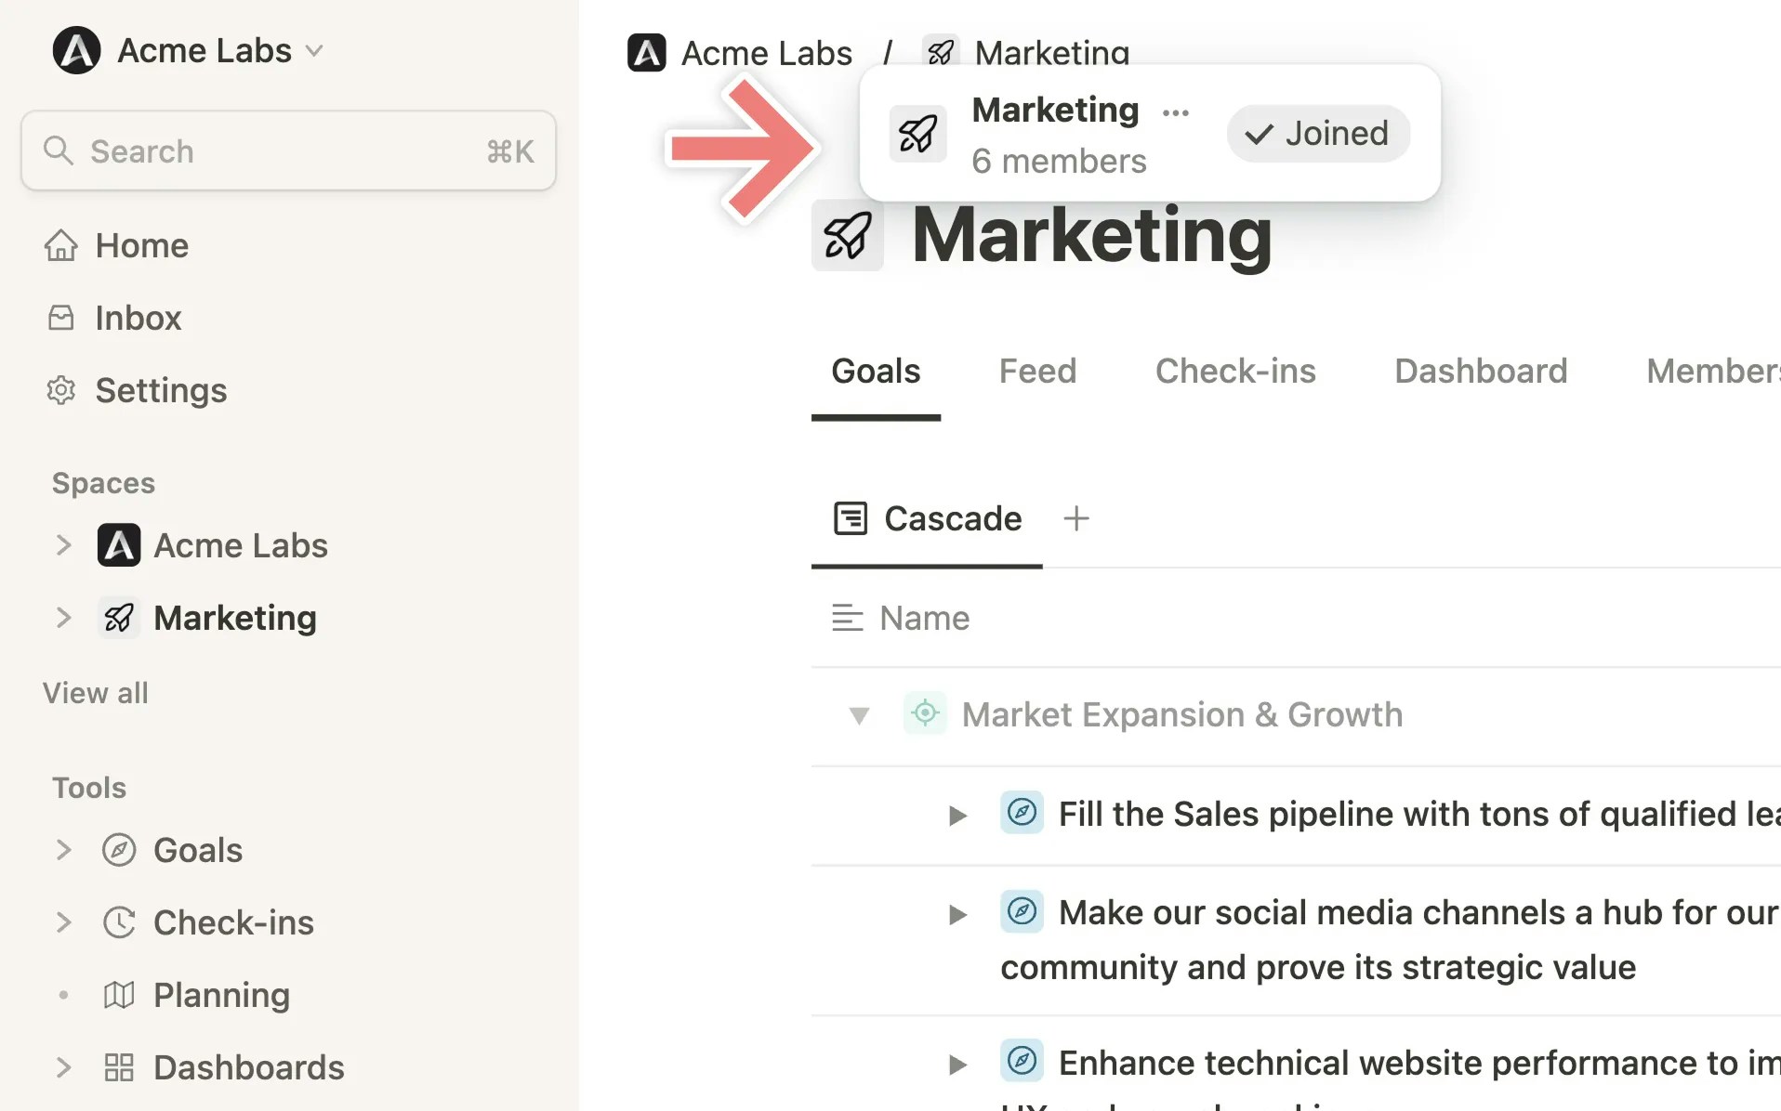Collapse the Market Expansion & Growth goal
This screenshot has width=1781, height=1111.
859,715
